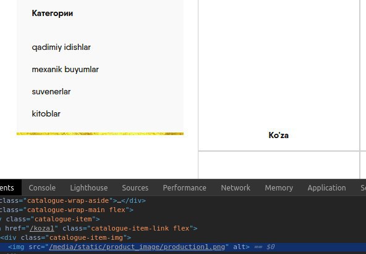Switch to the Performance tab

point(184,187)
